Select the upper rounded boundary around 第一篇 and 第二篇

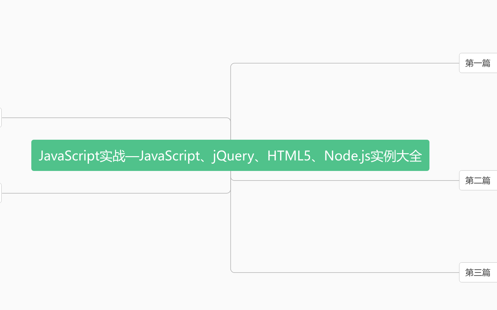(x=330, y=63)
